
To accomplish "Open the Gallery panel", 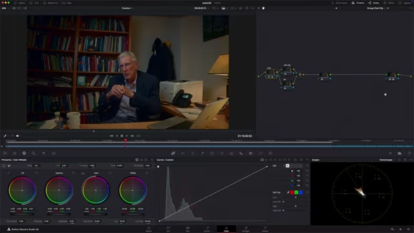I will click(20, 3).
